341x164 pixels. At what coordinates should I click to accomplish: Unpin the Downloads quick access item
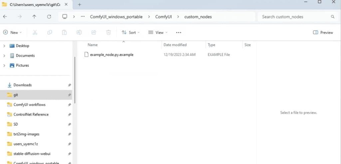coord(69,85)
